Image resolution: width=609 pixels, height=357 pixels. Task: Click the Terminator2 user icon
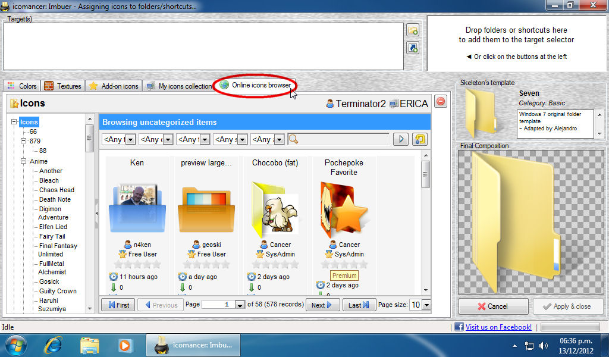[x=330, y=104]
